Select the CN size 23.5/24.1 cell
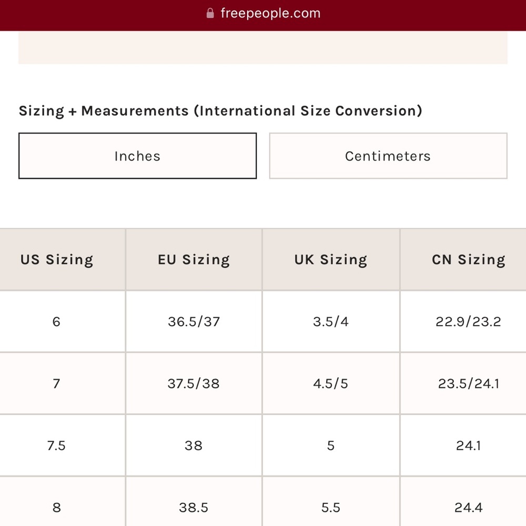The width and height of the screenshot is (526, 526). (x=468, y=383)
